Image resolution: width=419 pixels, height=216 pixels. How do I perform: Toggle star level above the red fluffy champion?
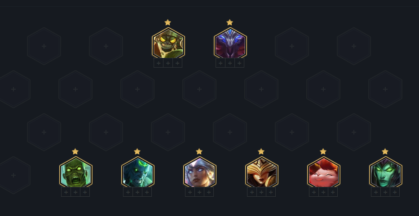point(323,151)
